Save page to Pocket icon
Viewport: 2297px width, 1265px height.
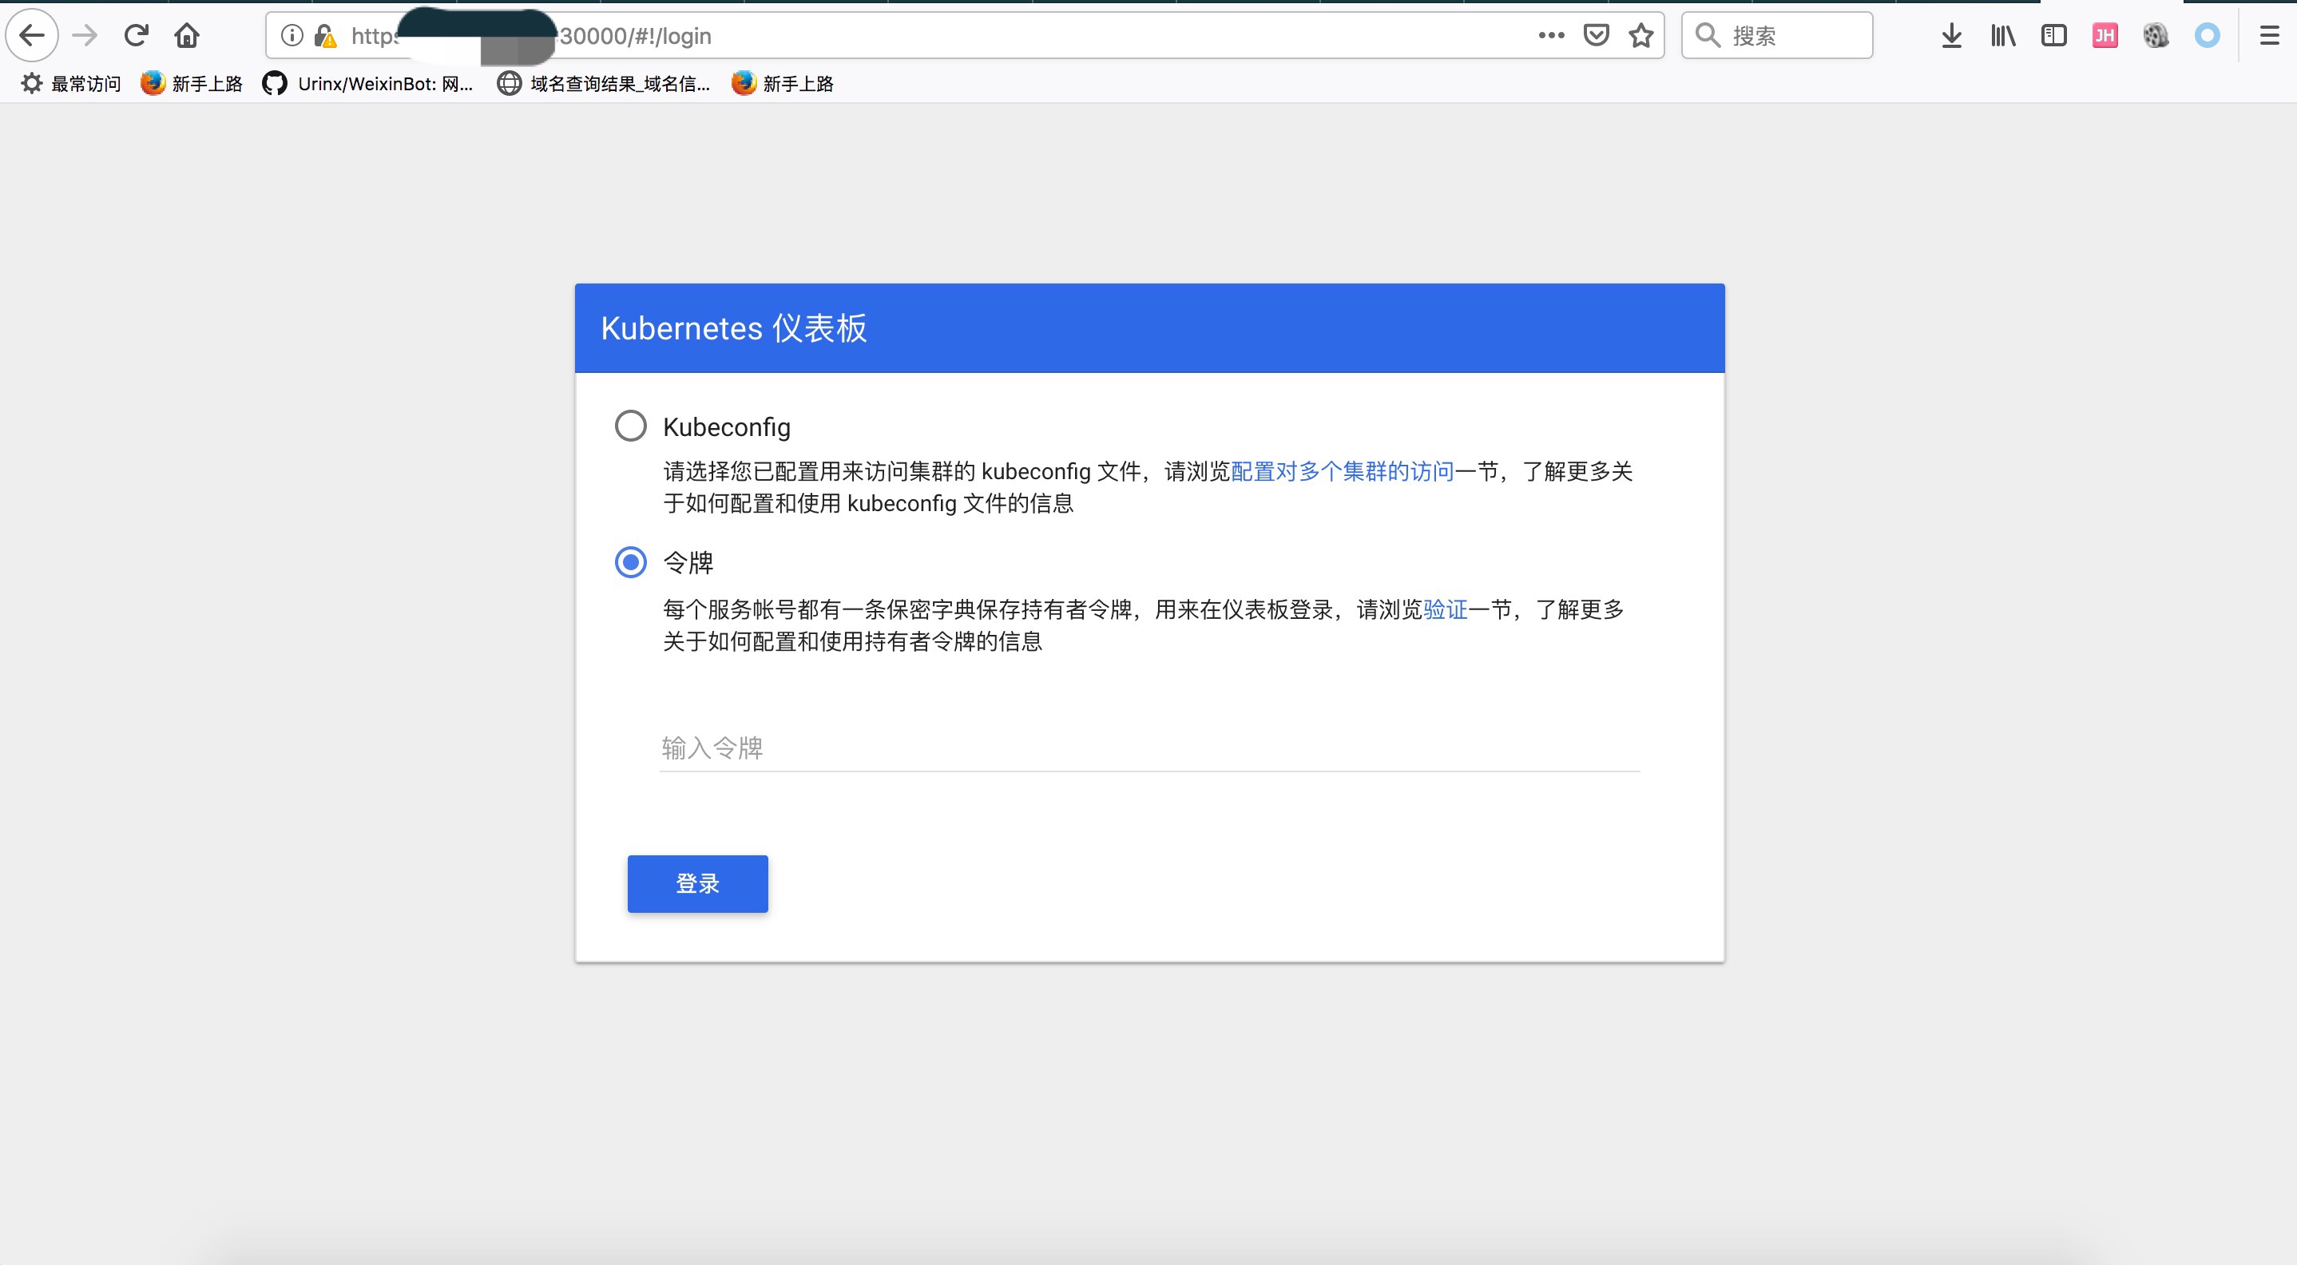pos(1595,36)
